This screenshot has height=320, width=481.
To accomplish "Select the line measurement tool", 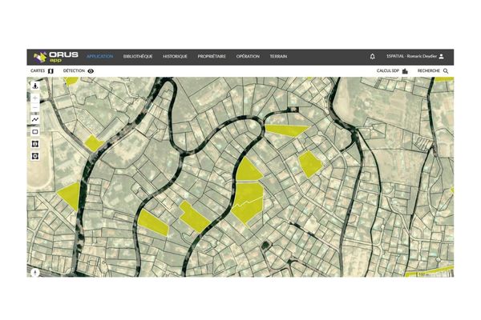I will tap(35, 119).
